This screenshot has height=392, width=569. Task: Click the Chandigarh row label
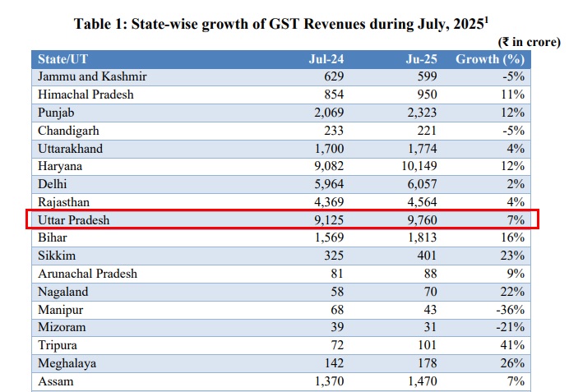(x=70, y=131)
